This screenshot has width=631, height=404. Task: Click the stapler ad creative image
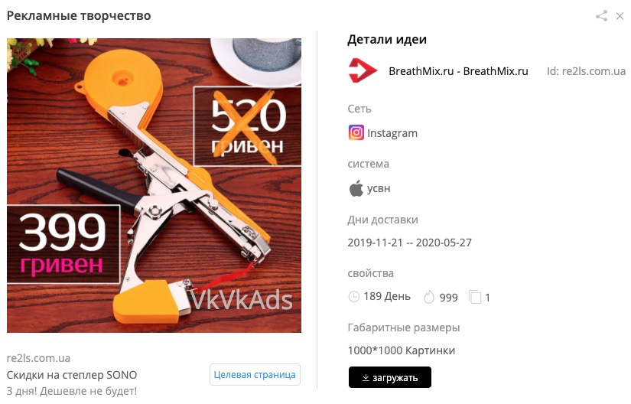pyautogui.click(x=154, y=185)
